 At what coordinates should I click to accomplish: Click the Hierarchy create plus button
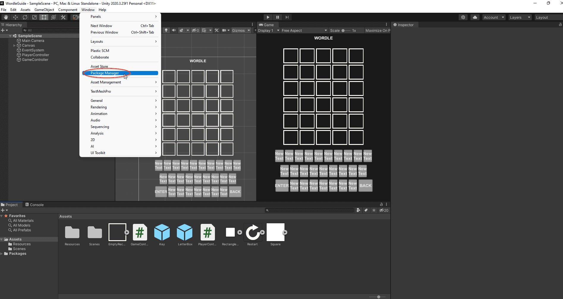(4, 30)
